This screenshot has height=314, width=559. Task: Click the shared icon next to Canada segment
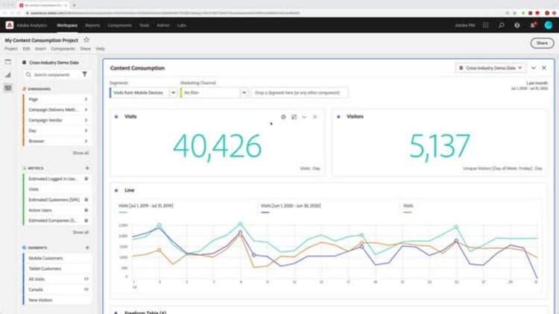point(86,289)
